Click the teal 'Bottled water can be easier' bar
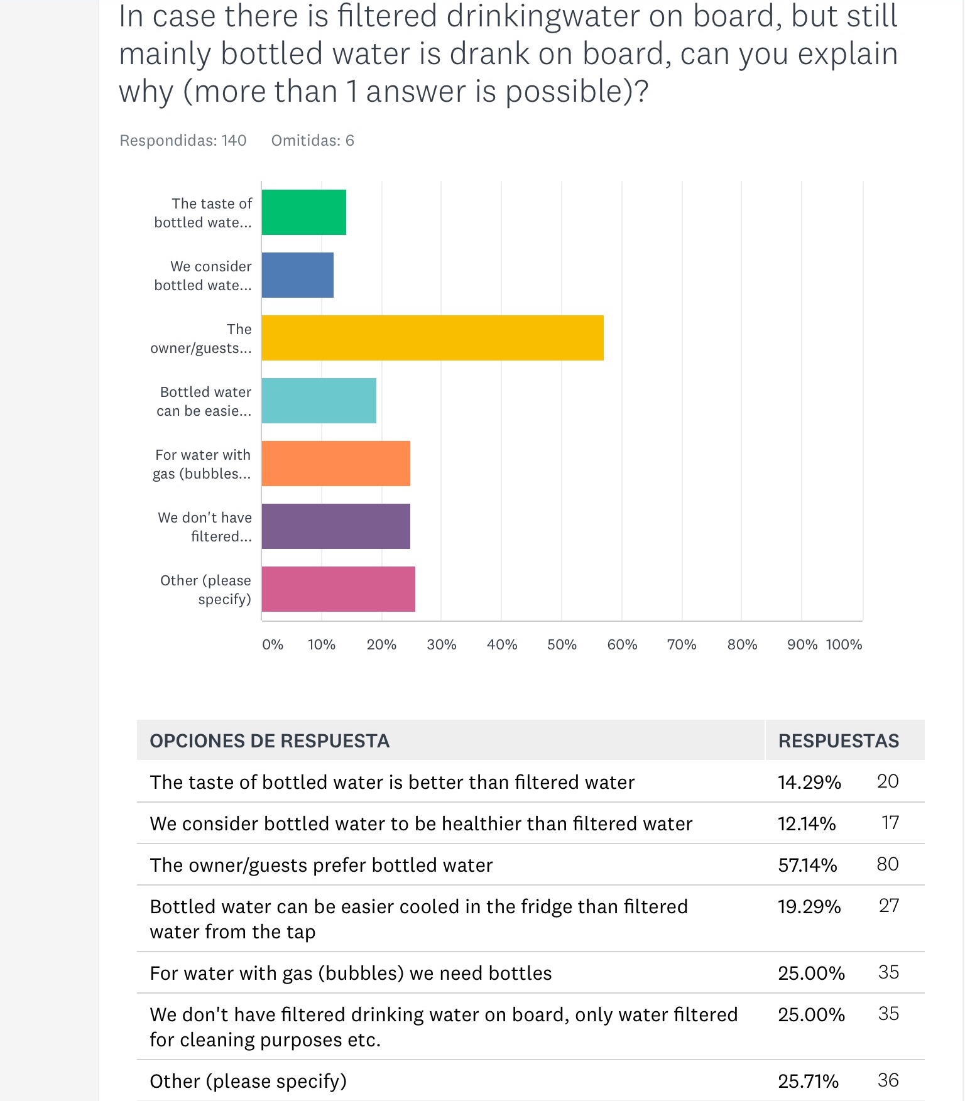 tap(319, 401)
